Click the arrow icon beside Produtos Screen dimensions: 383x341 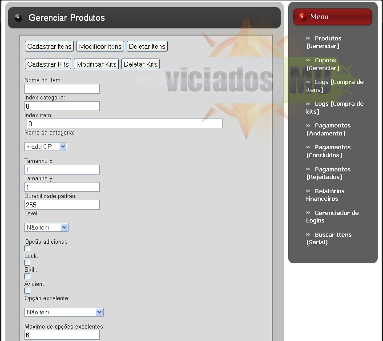pos(308,38)
